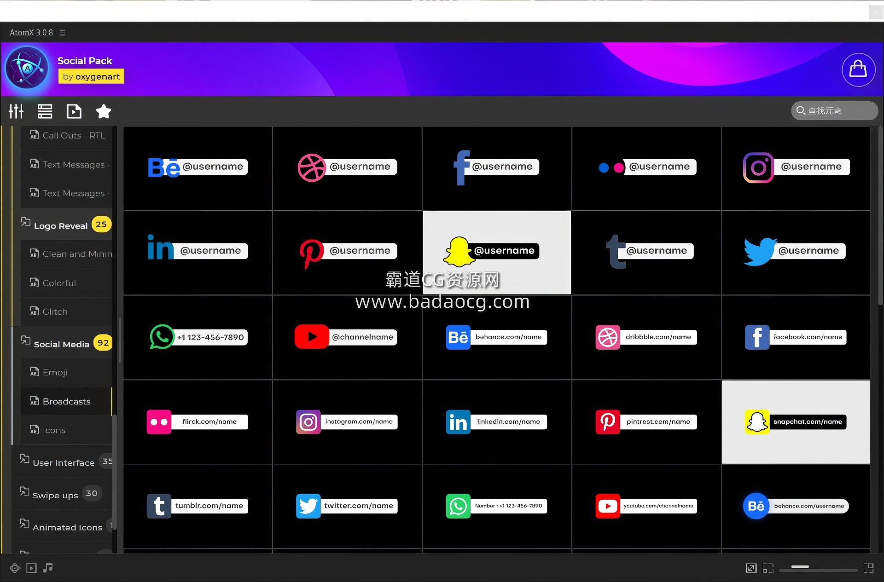This screenshot has width=884, height=582.
Task: Select the Twitter @username thumbnail
Action: [x=796, y=253]
